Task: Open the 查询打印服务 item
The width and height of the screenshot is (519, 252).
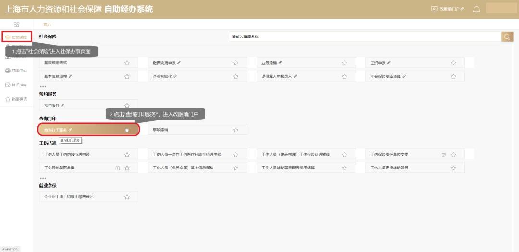Action: [x=89, y=130]
